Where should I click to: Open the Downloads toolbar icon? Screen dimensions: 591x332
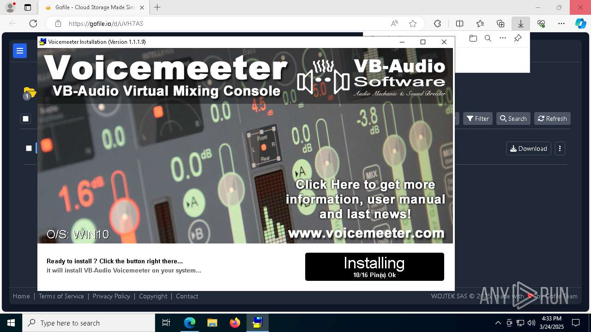[521, 24]
